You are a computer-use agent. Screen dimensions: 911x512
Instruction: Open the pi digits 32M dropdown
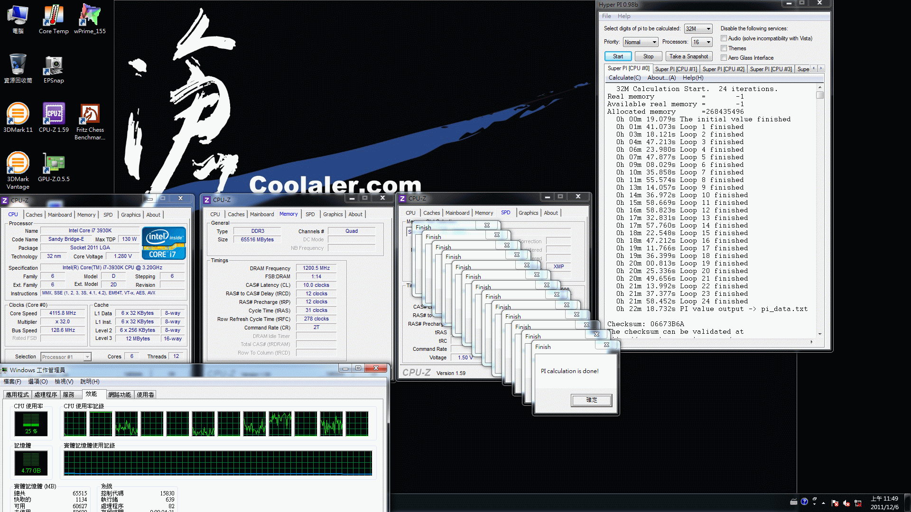(698, 29)
